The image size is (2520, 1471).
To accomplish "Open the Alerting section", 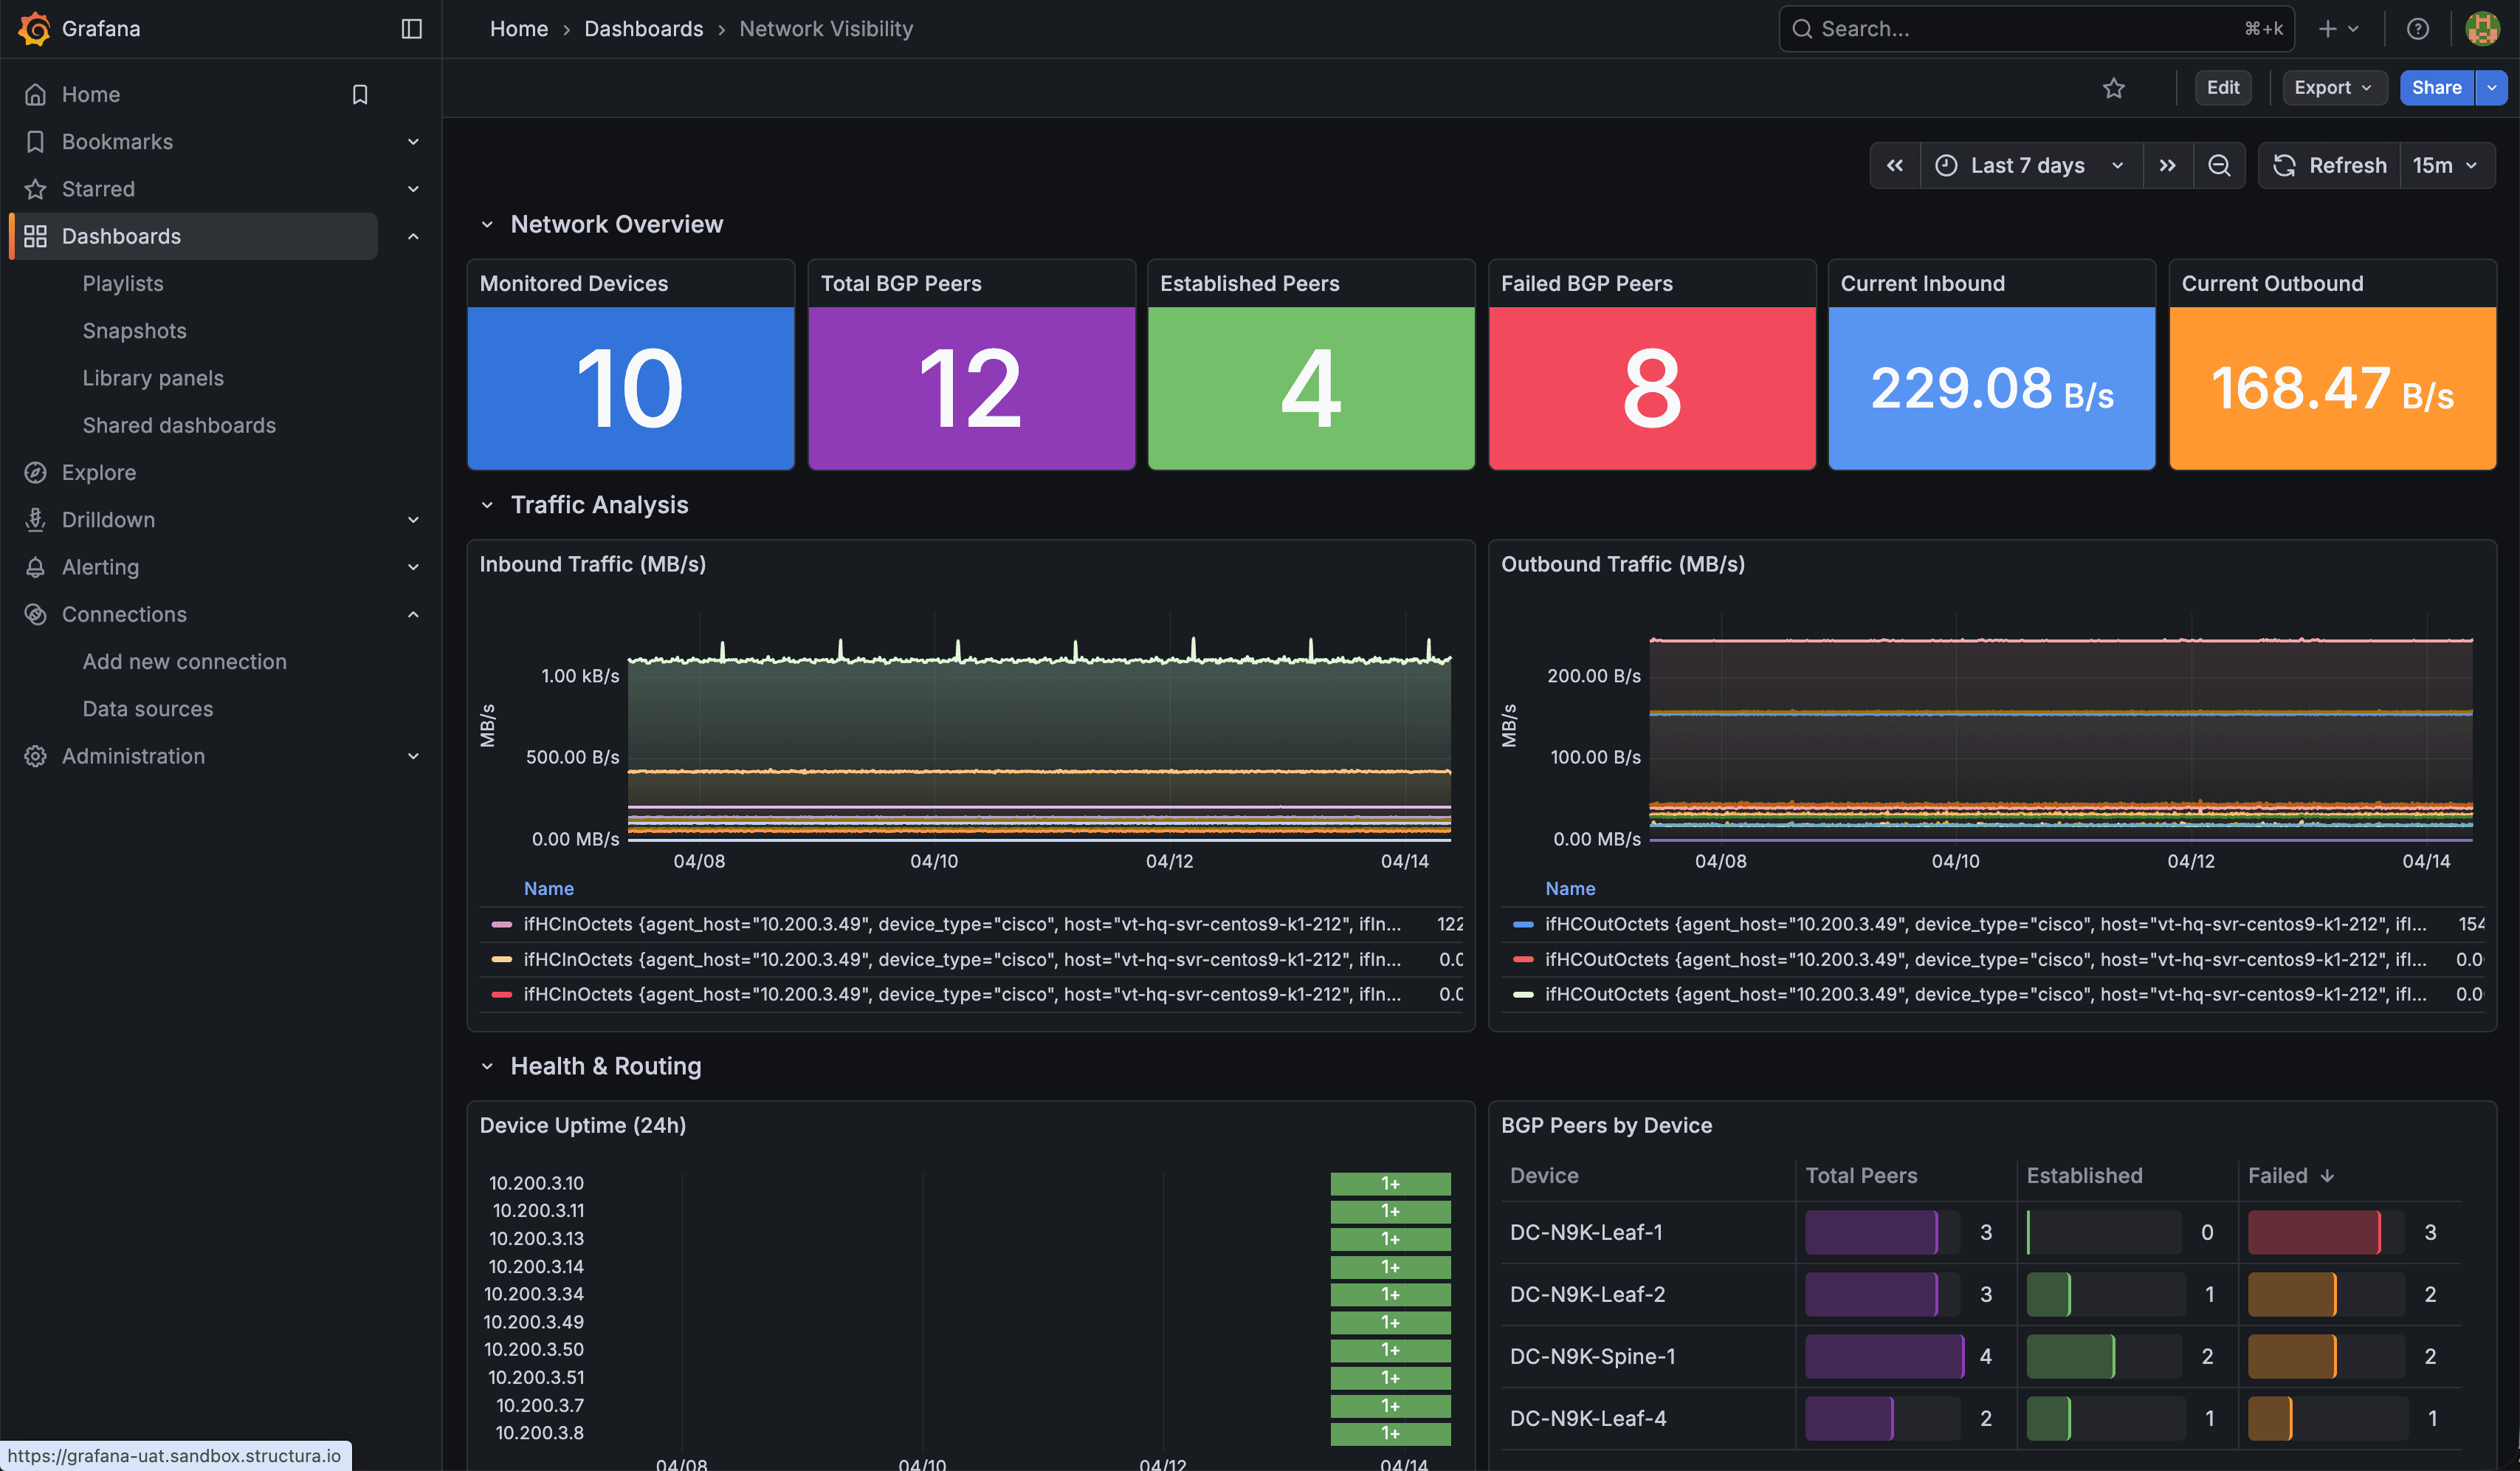I will (100, 566).
